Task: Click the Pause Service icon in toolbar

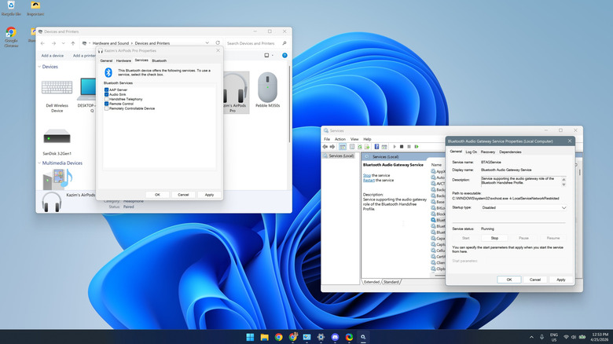Action: [409, 147]
